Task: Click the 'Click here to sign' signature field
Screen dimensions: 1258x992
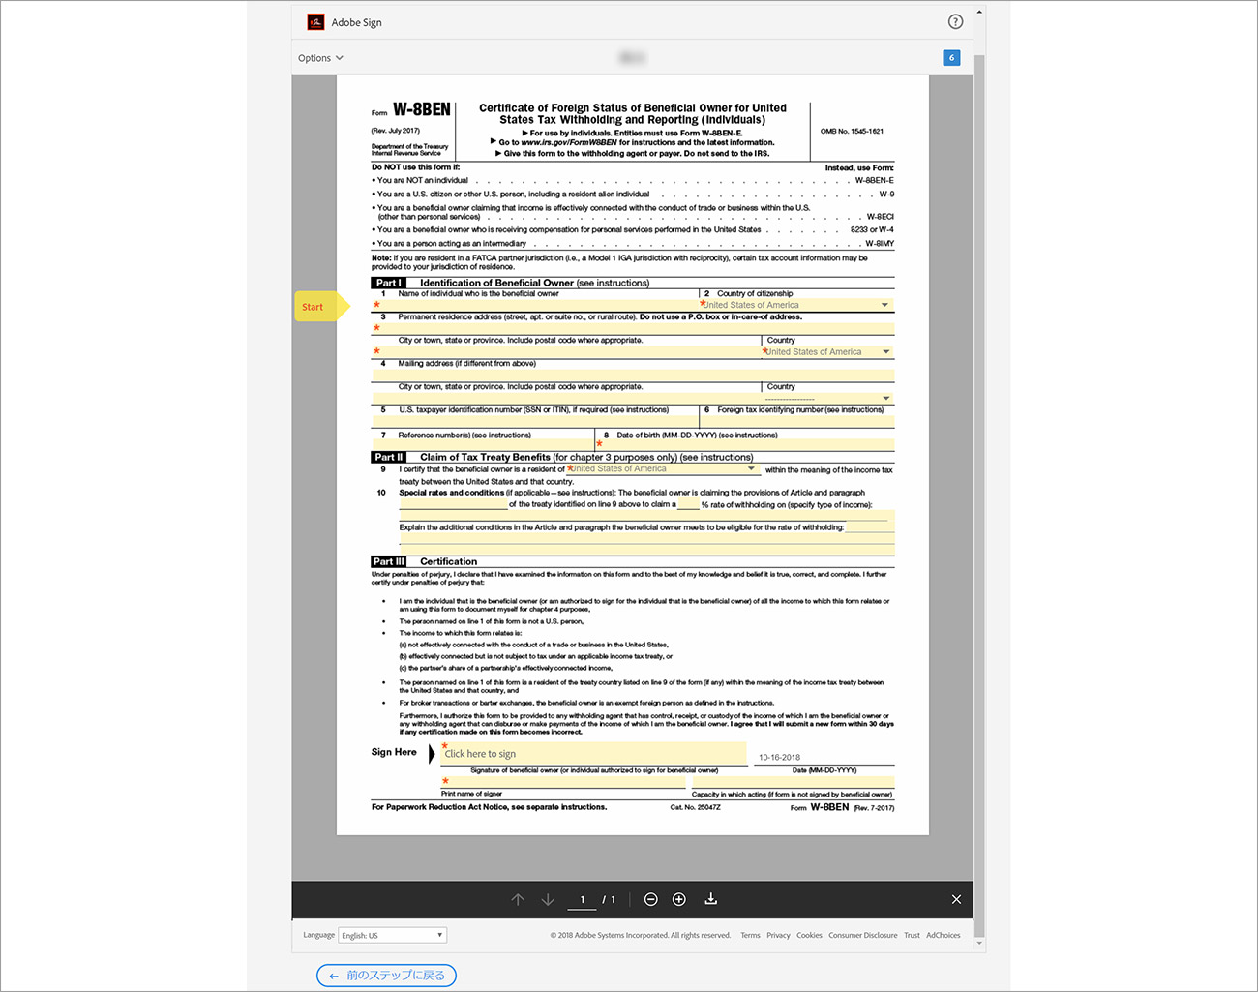Action: [x=593, y=754]
